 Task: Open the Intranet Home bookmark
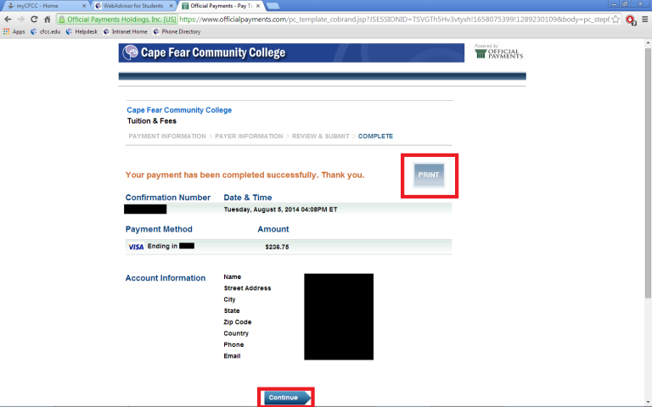pyautogui.click(x=125, y=31)
